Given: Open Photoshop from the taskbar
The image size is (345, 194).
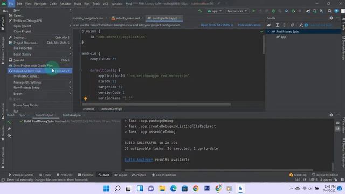Looking at the screenshot, I should point(207,189).
